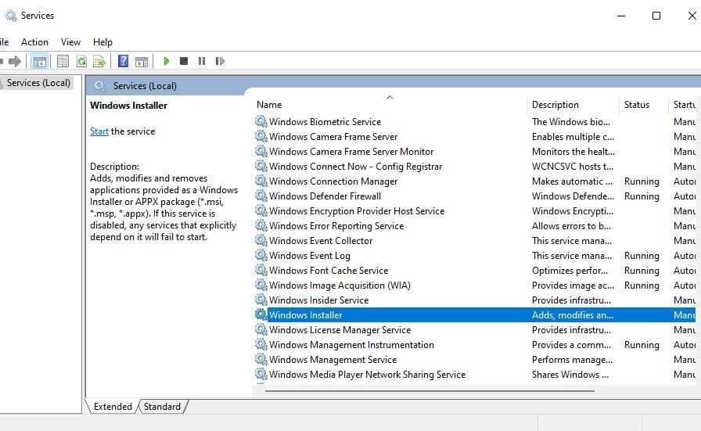Click description 'The Windows bio...' cell

[x=571, y=121]
